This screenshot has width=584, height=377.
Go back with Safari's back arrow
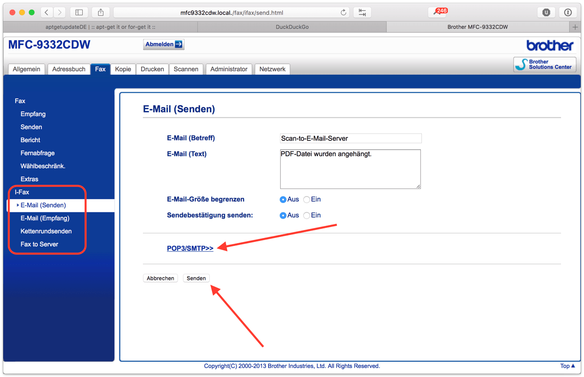point(47,12)
